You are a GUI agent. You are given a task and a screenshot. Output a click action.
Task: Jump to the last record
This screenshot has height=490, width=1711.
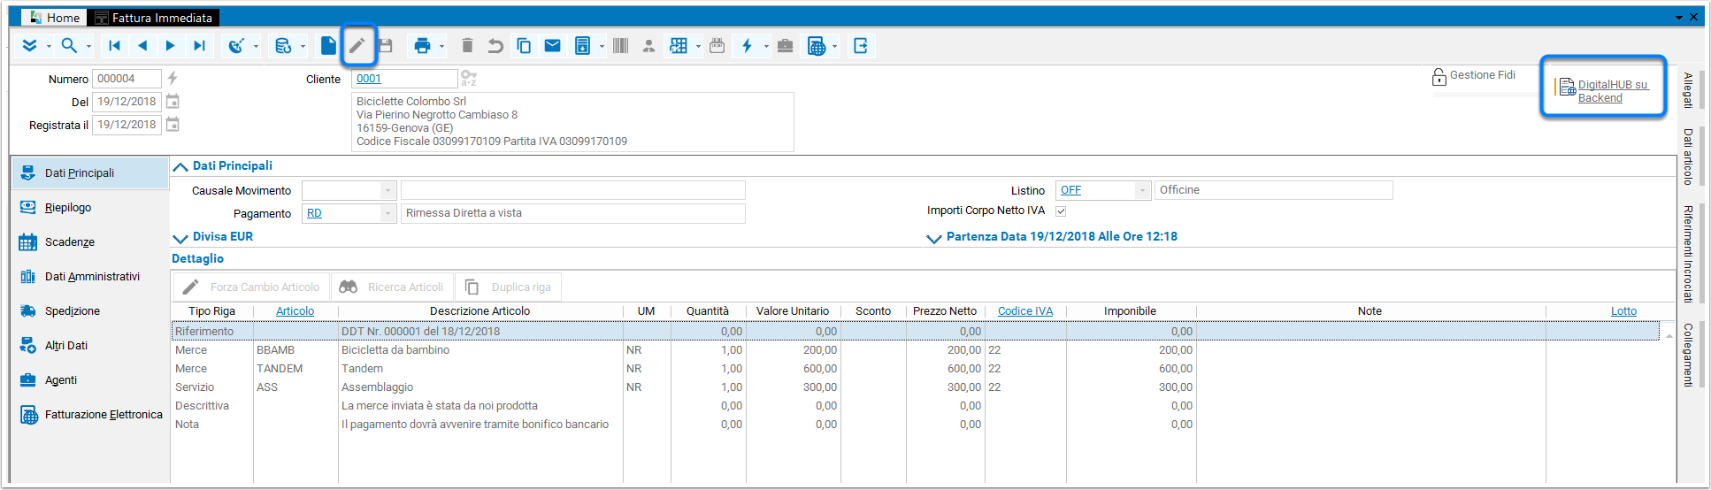pyautogui.click(x=199, y=46)
